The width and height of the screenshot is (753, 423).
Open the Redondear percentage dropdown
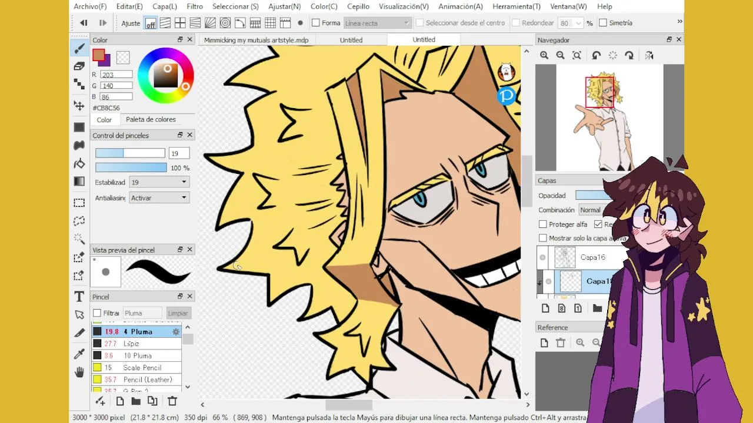(x=578, y=23)
